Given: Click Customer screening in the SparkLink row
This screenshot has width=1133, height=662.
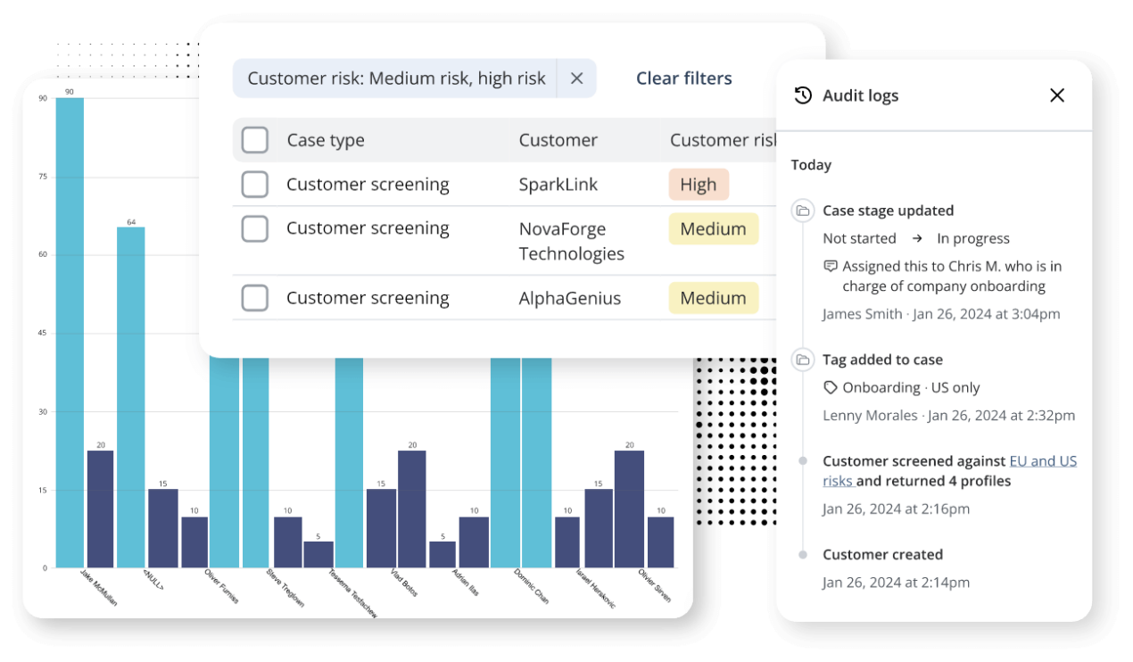Looking at the screenshot, I should coord(368,185).
